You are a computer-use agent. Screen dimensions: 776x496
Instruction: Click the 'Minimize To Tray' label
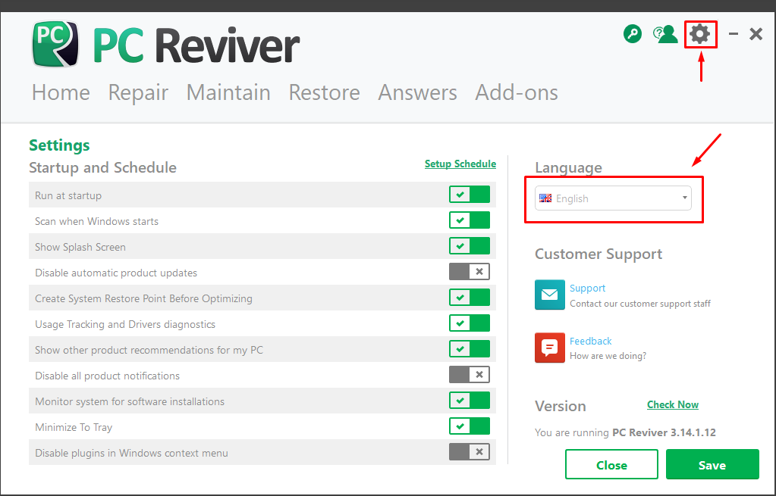pos(74,427)
